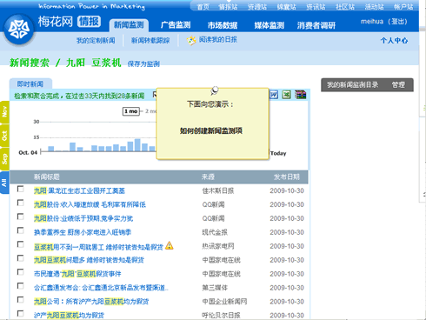Image resolution: width=426 pixels, height=320 pixels.
Task: Tick checkbox for 九阳股份:收入增速放缓 row
Action: pyautogui.click(x=20, y=203)
